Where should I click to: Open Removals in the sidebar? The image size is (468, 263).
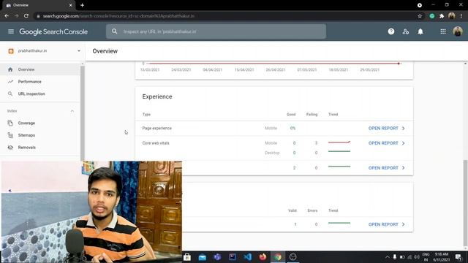(x=40, y=148)
